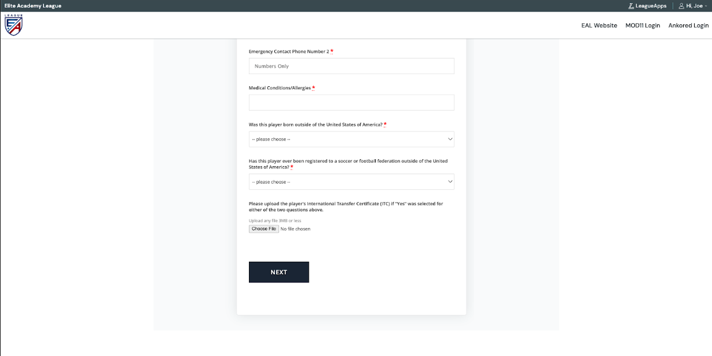Click the user profile silhouette icon
712x356 pixels.
point(681,6)
